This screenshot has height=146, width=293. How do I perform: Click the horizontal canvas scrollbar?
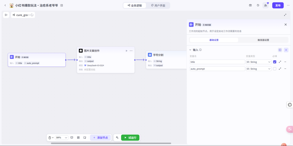pyautogui.click(x=111, y=143)
